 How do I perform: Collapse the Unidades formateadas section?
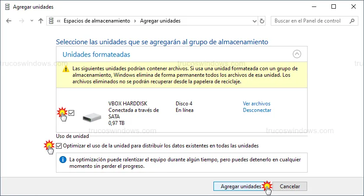pyautogui.click(x=297, y=54)
